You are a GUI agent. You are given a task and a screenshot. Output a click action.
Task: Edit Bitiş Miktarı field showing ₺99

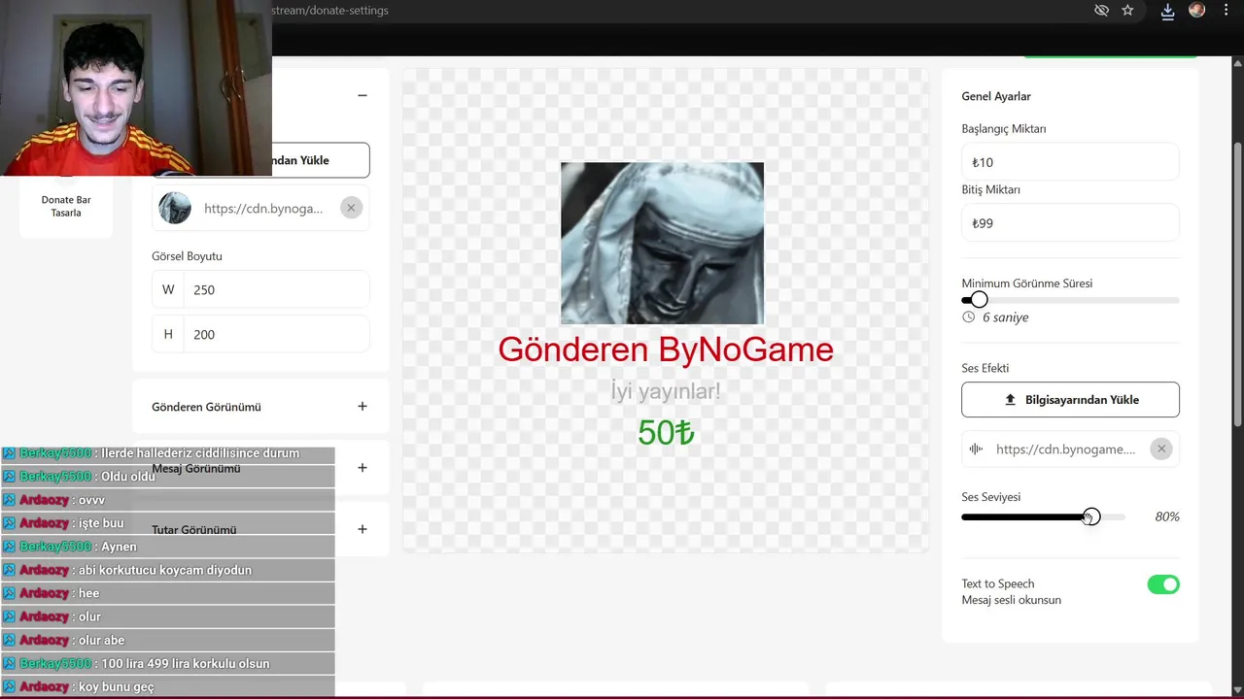(x=1070, y=223)
